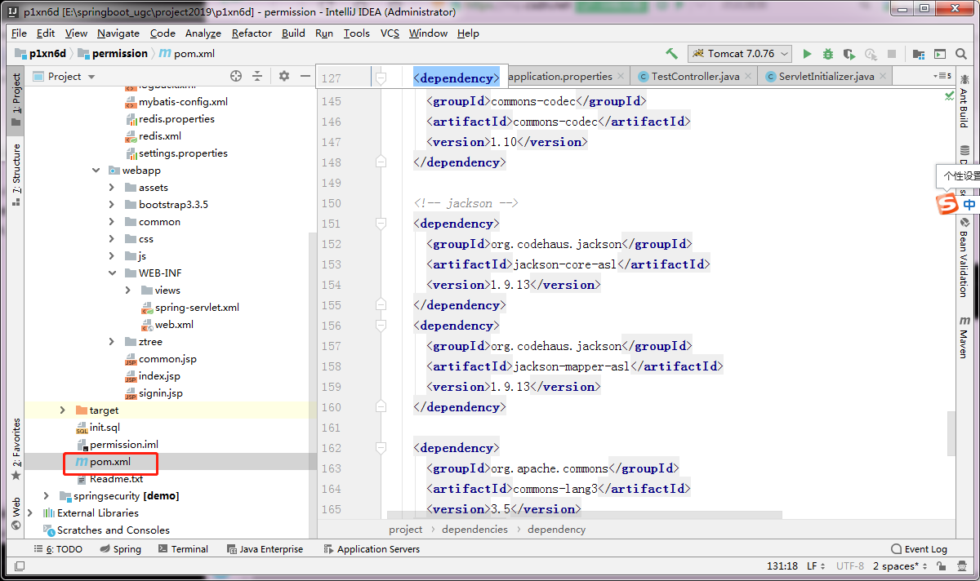Screen dimensions: 980x581
Task: Click the dependencies editor breadcrumb
Action: click(x=474, y=530)
